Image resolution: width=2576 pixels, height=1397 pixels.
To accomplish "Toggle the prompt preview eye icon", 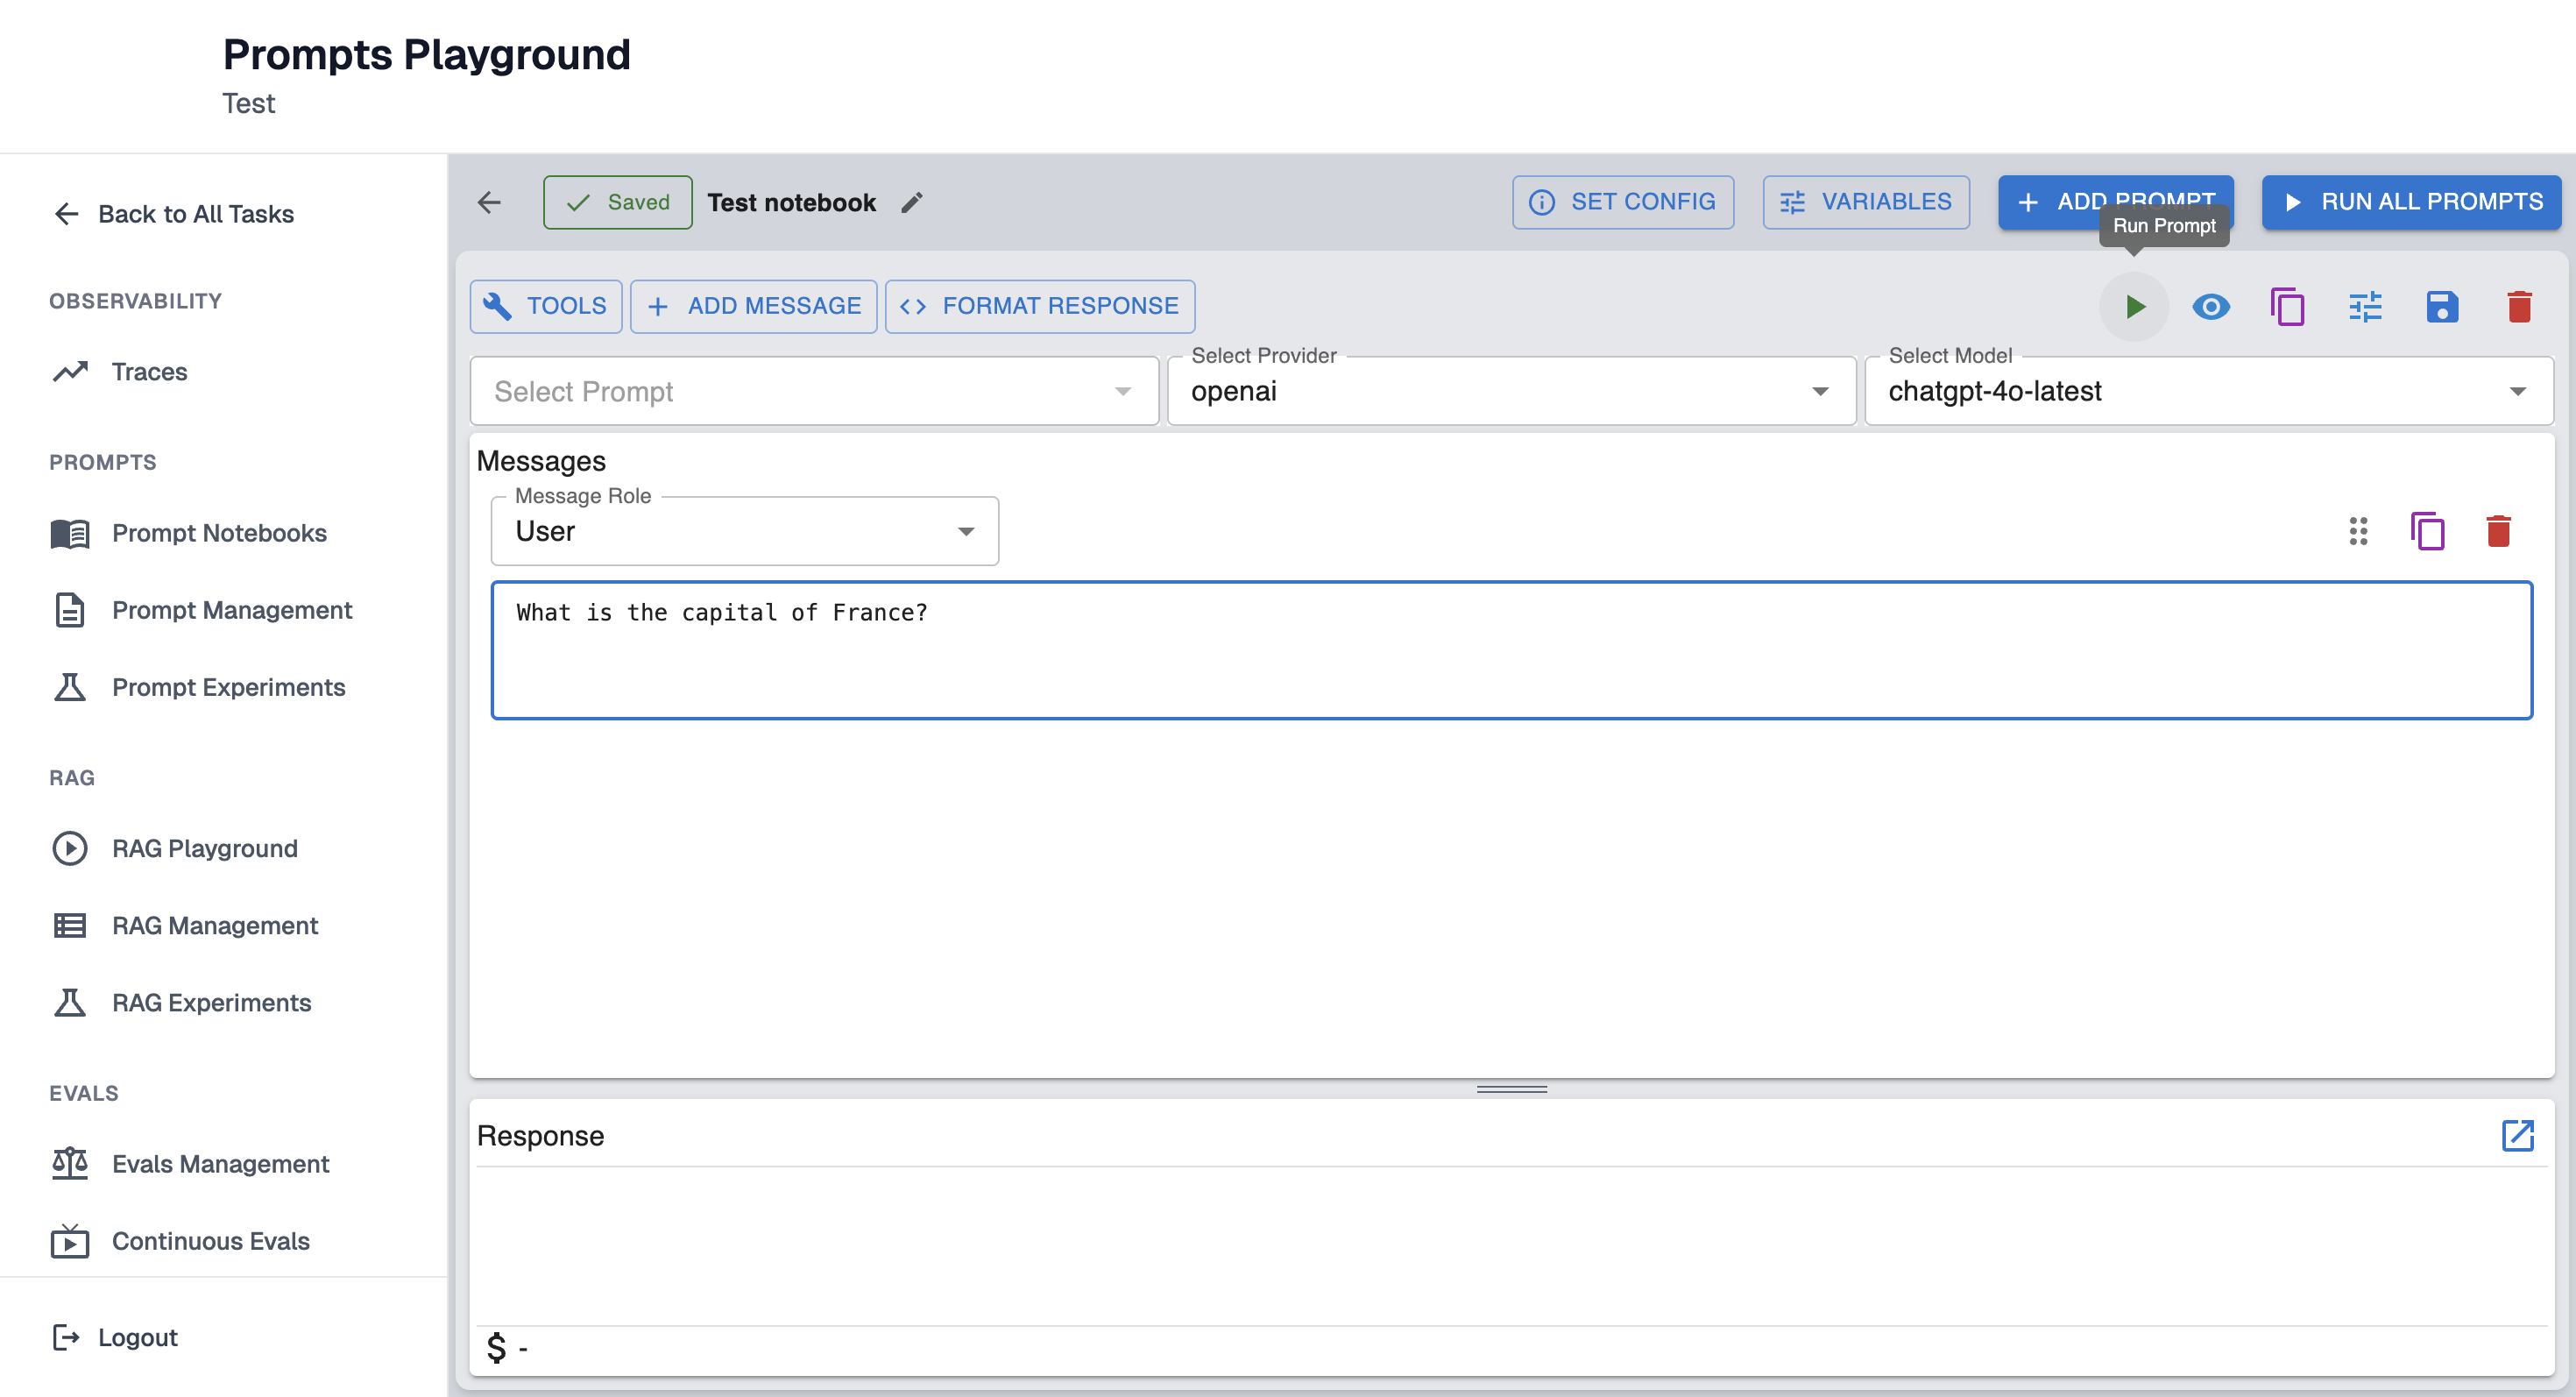I will pos(2210,306).
